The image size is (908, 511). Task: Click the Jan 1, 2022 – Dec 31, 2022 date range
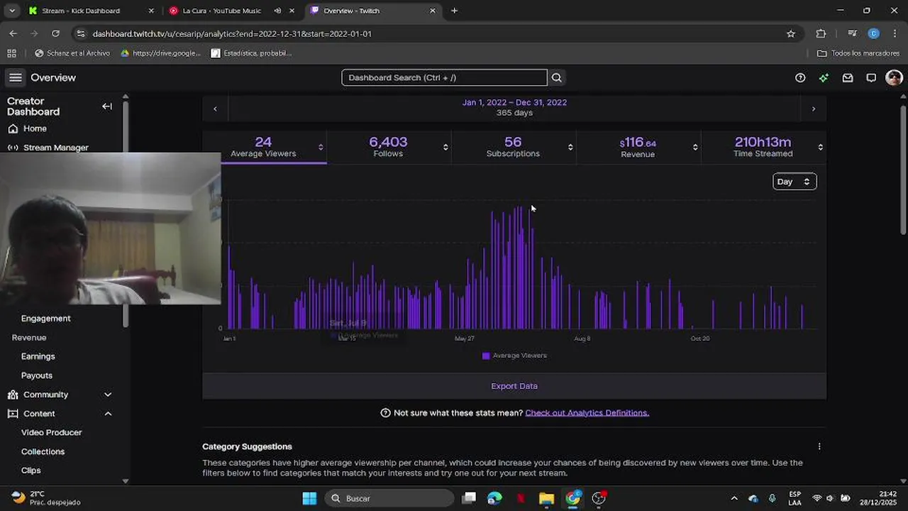click(514, 102)
